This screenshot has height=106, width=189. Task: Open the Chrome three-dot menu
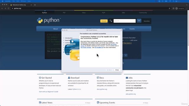(187, 9)
